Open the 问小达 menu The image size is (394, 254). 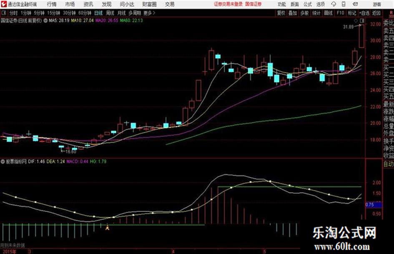tap(127, 4)
